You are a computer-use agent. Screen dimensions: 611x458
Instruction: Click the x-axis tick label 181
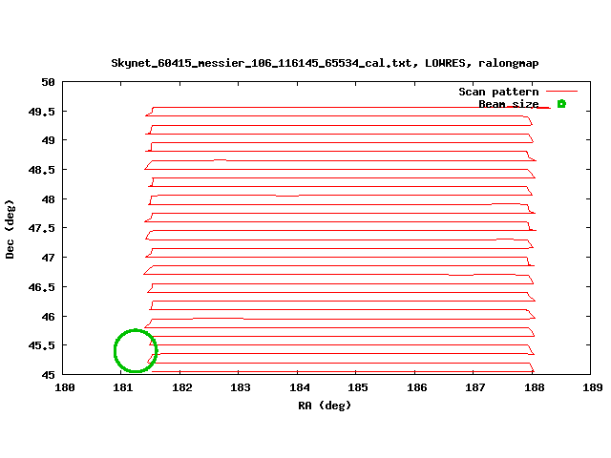(123, 387)
